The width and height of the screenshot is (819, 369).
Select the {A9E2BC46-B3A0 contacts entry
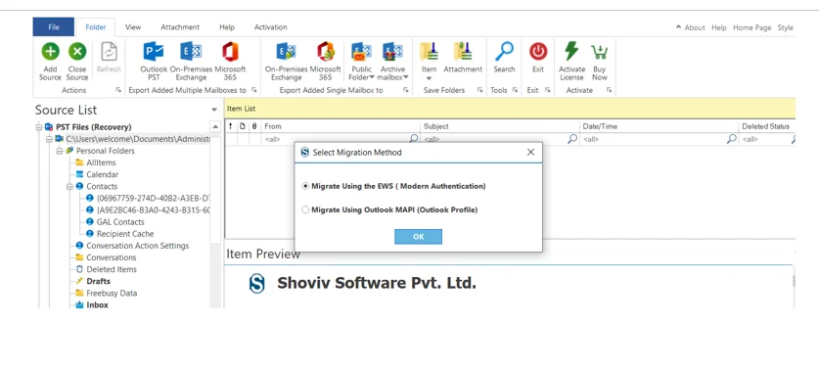(x=153, y=210)
